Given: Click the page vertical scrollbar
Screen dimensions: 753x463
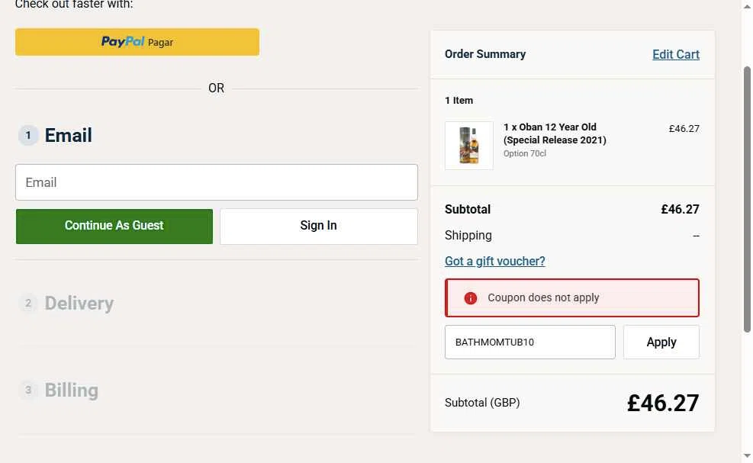Looking at the screenshot, I should [x=747, y=199].
